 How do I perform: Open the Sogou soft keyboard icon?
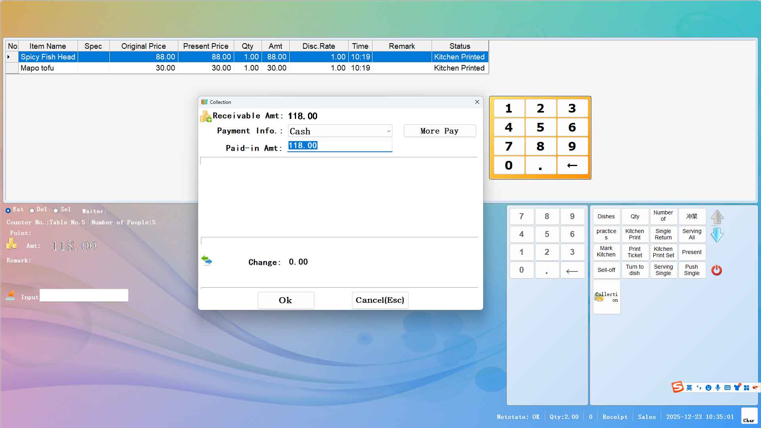(727, 388)
